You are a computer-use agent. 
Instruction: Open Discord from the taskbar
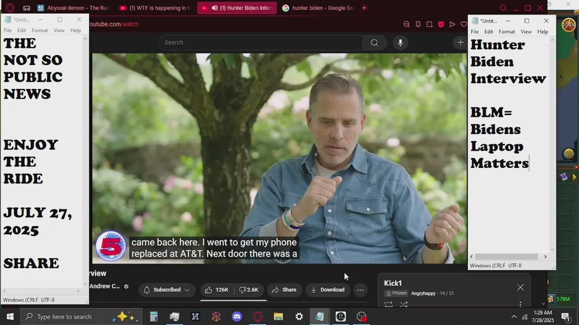click(237, 316)
